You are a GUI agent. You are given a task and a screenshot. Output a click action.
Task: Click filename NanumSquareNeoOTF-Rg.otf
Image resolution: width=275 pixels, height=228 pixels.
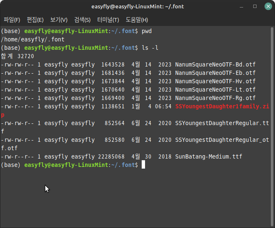[215, 98]
